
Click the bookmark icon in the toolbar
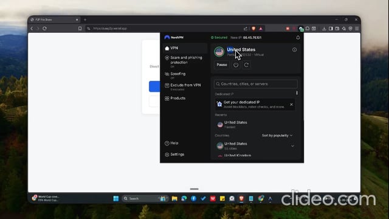pos(80,29)
